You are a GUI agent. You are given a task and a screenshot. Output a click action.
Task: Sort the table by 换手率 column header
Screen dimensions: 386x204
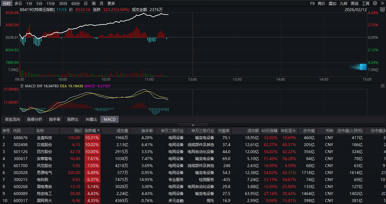point(147,131)
